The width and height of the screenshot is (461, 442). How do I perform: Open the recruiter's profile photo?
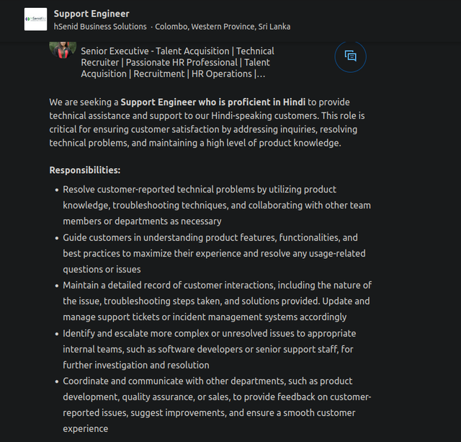click(63, 50)
